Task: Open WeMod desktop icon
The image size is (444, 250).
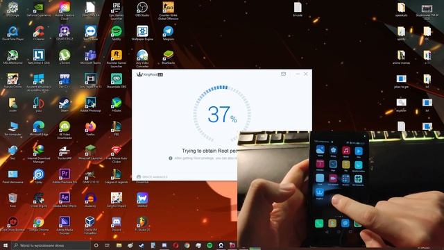Action: (142, 200)
